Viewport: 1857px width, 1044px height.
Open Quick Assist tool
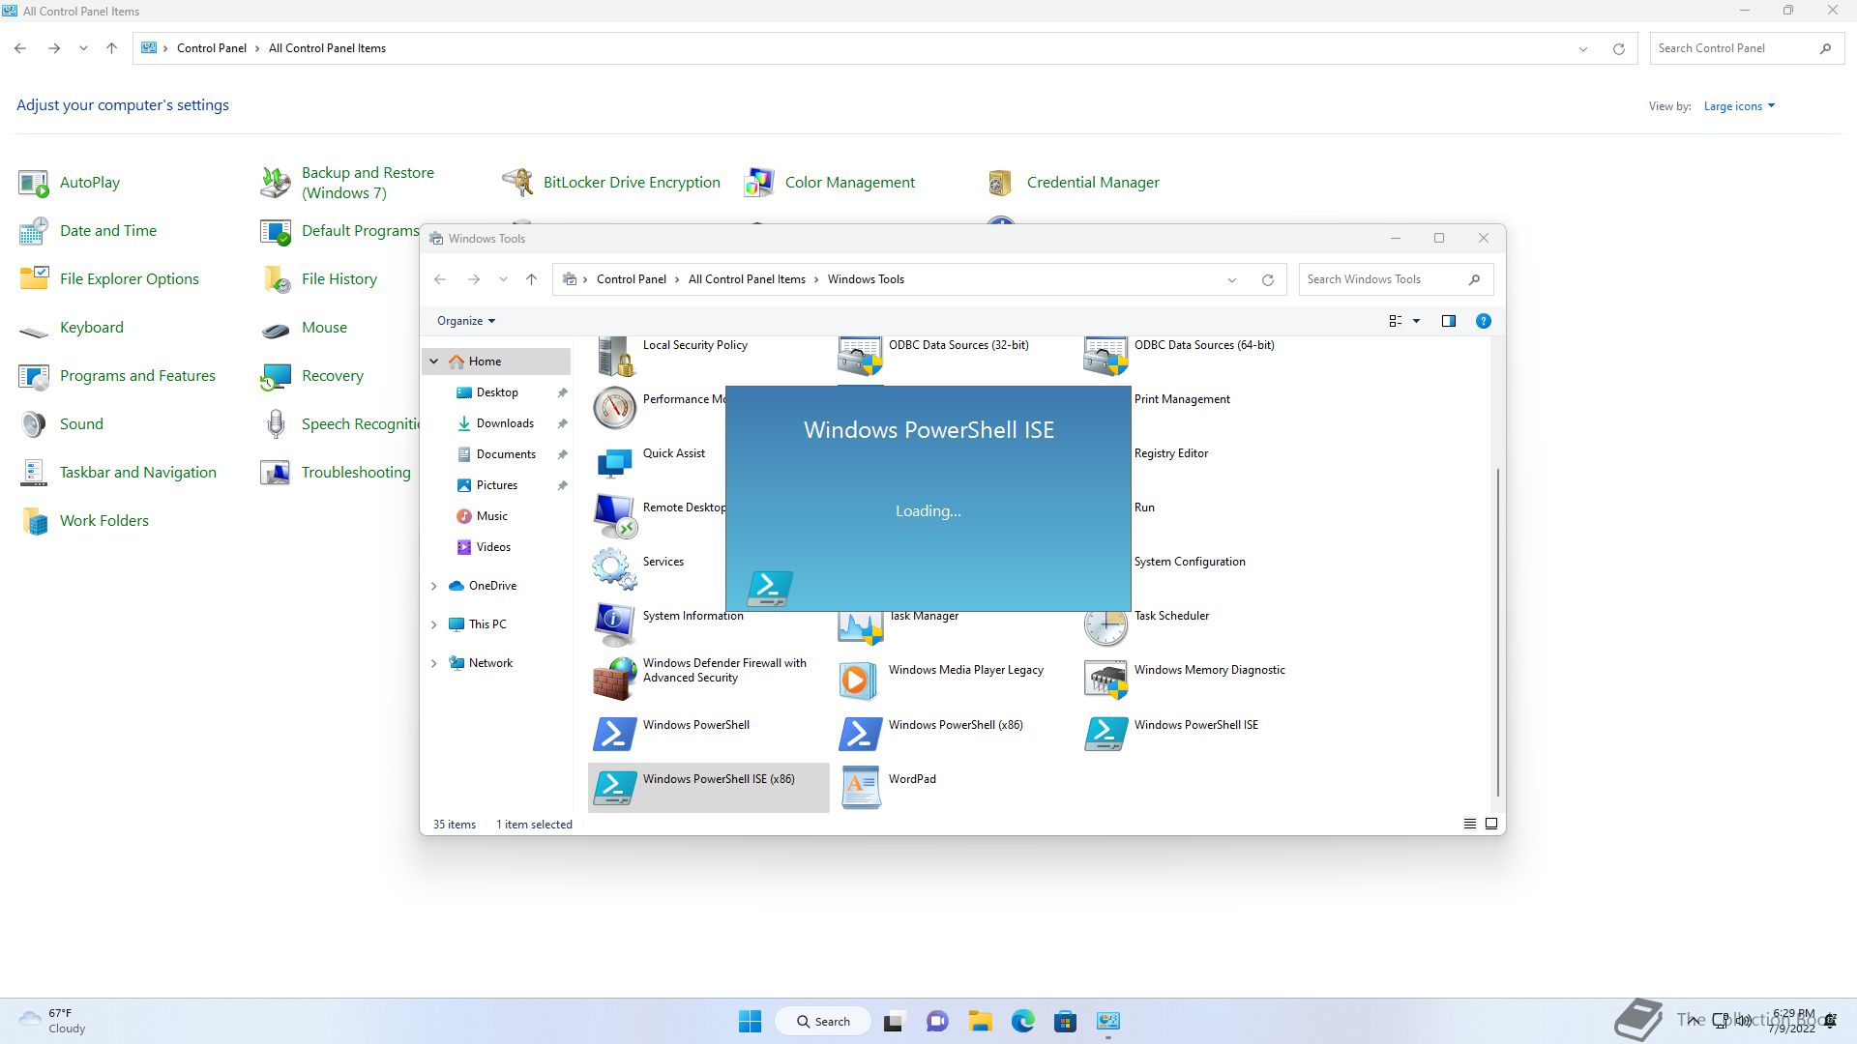673,453
